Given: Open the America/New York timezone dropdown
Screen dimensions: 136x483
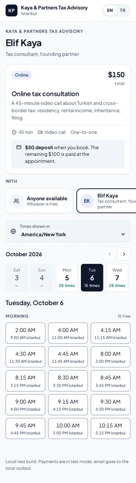Looking at the screenshot, I should pos(68,231).
